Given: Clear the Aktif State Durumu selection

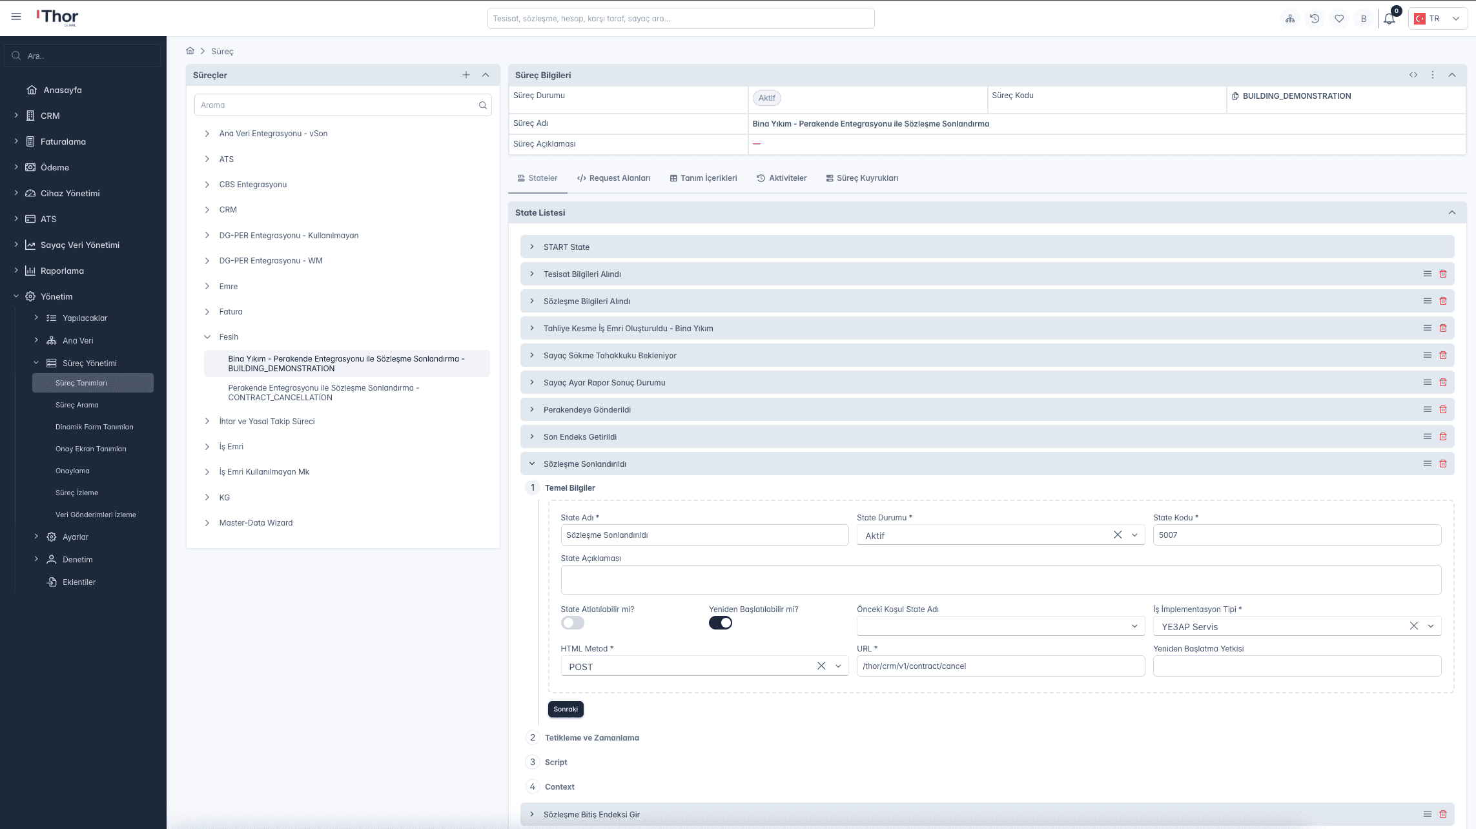Looking at the screenshot, I should click(1118, 535).
